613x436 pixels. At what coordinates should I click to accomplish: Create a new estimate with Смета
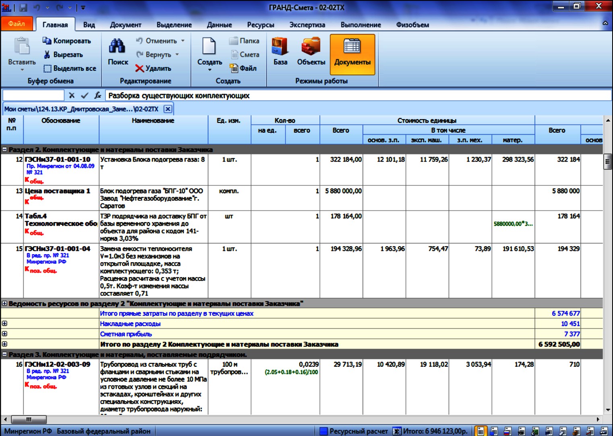point(244,54)
